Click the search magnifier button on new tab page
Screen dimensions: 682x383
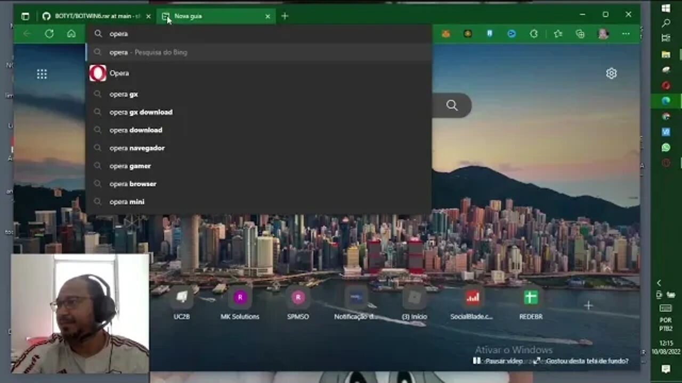(452, 105)
